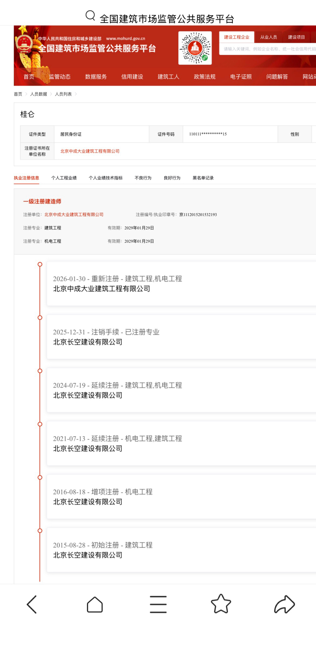Go back with the browser back arrow
The image size is (316, 653).
pos(32,604)
